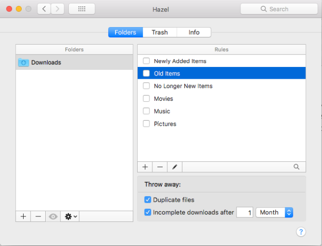Minimize the window with the yellow button
The height and width of the screenshot is (246, 322).
19,9
